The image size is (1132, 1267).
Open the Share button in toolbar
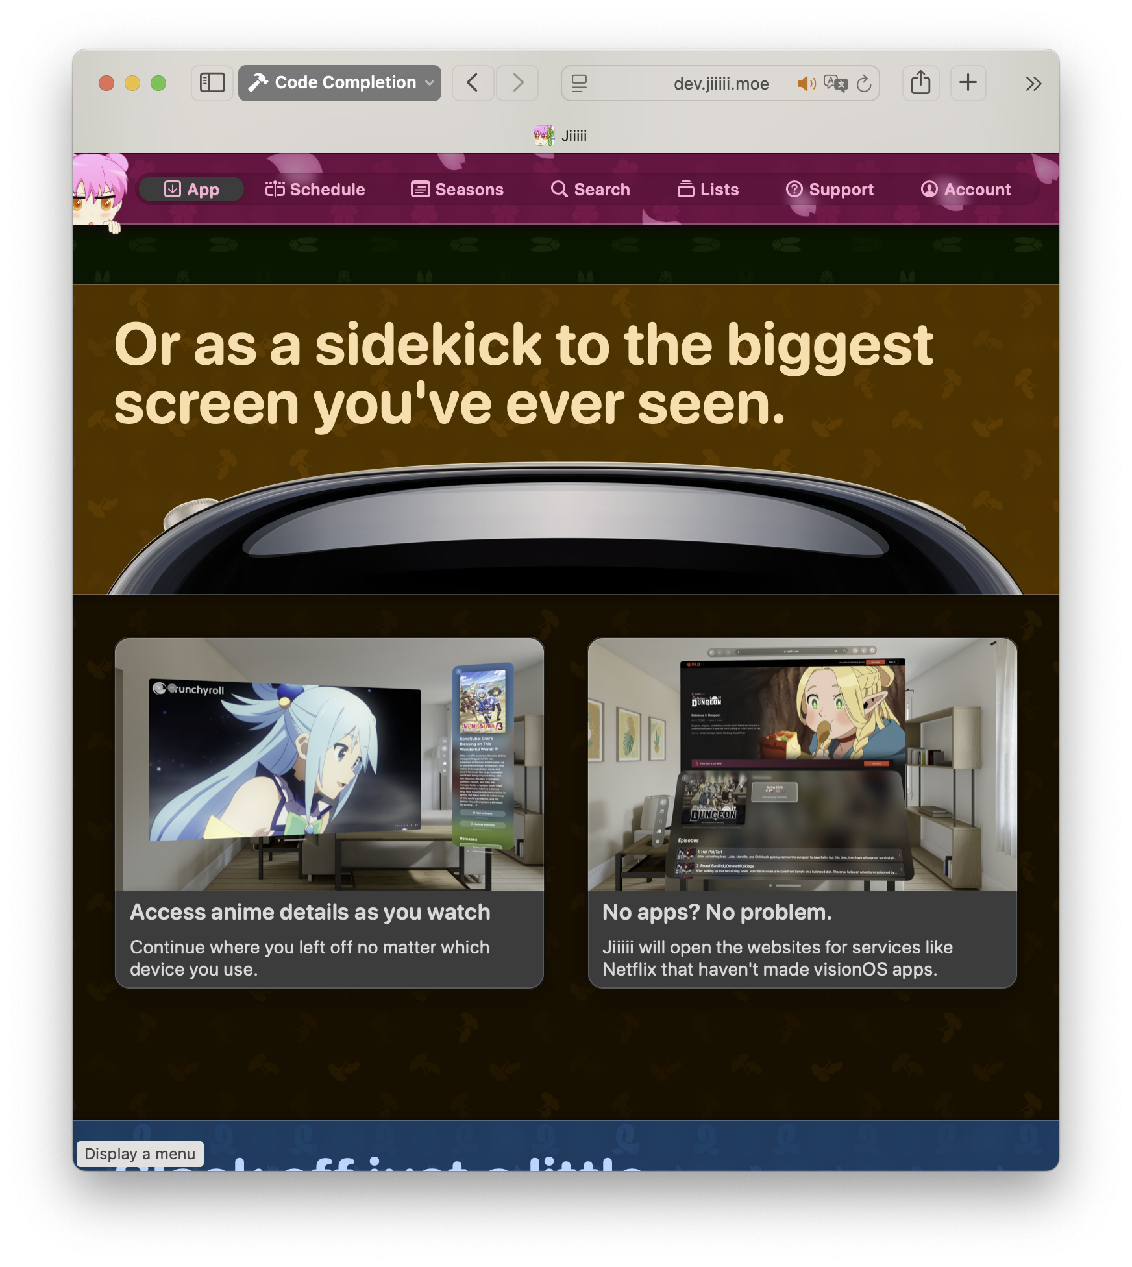tap(920, 83)
